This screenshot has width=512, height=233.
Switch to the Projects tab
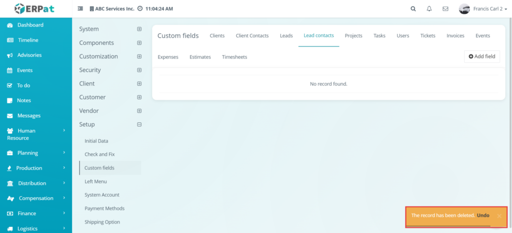(353, 36)
